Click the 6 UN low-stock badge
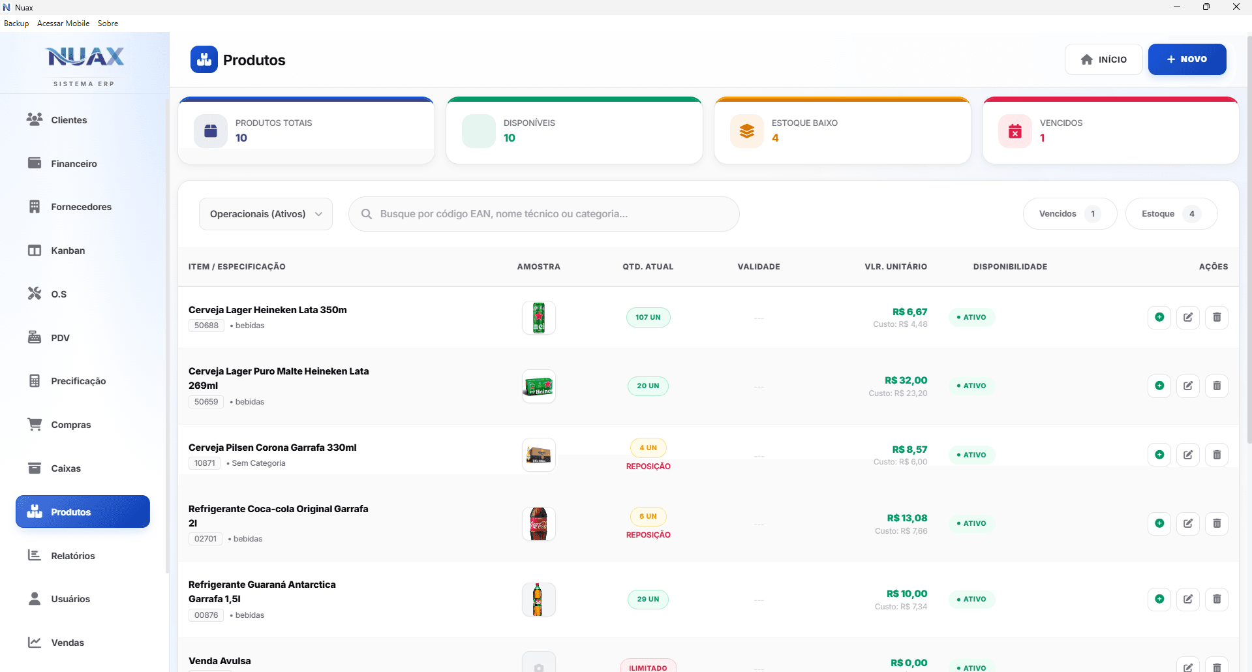Screen dimensions: 1252x672 coord(649,516)
